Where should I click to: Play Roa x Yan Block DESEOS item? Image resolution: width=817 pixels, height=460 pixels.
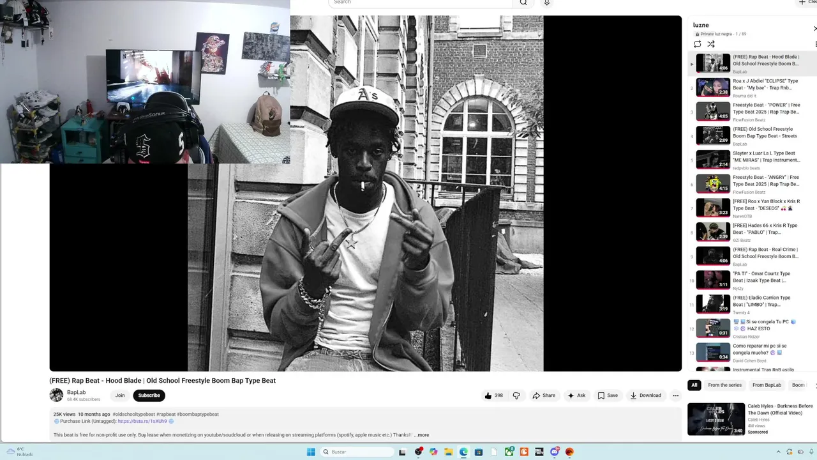click(x=752, y=208)
